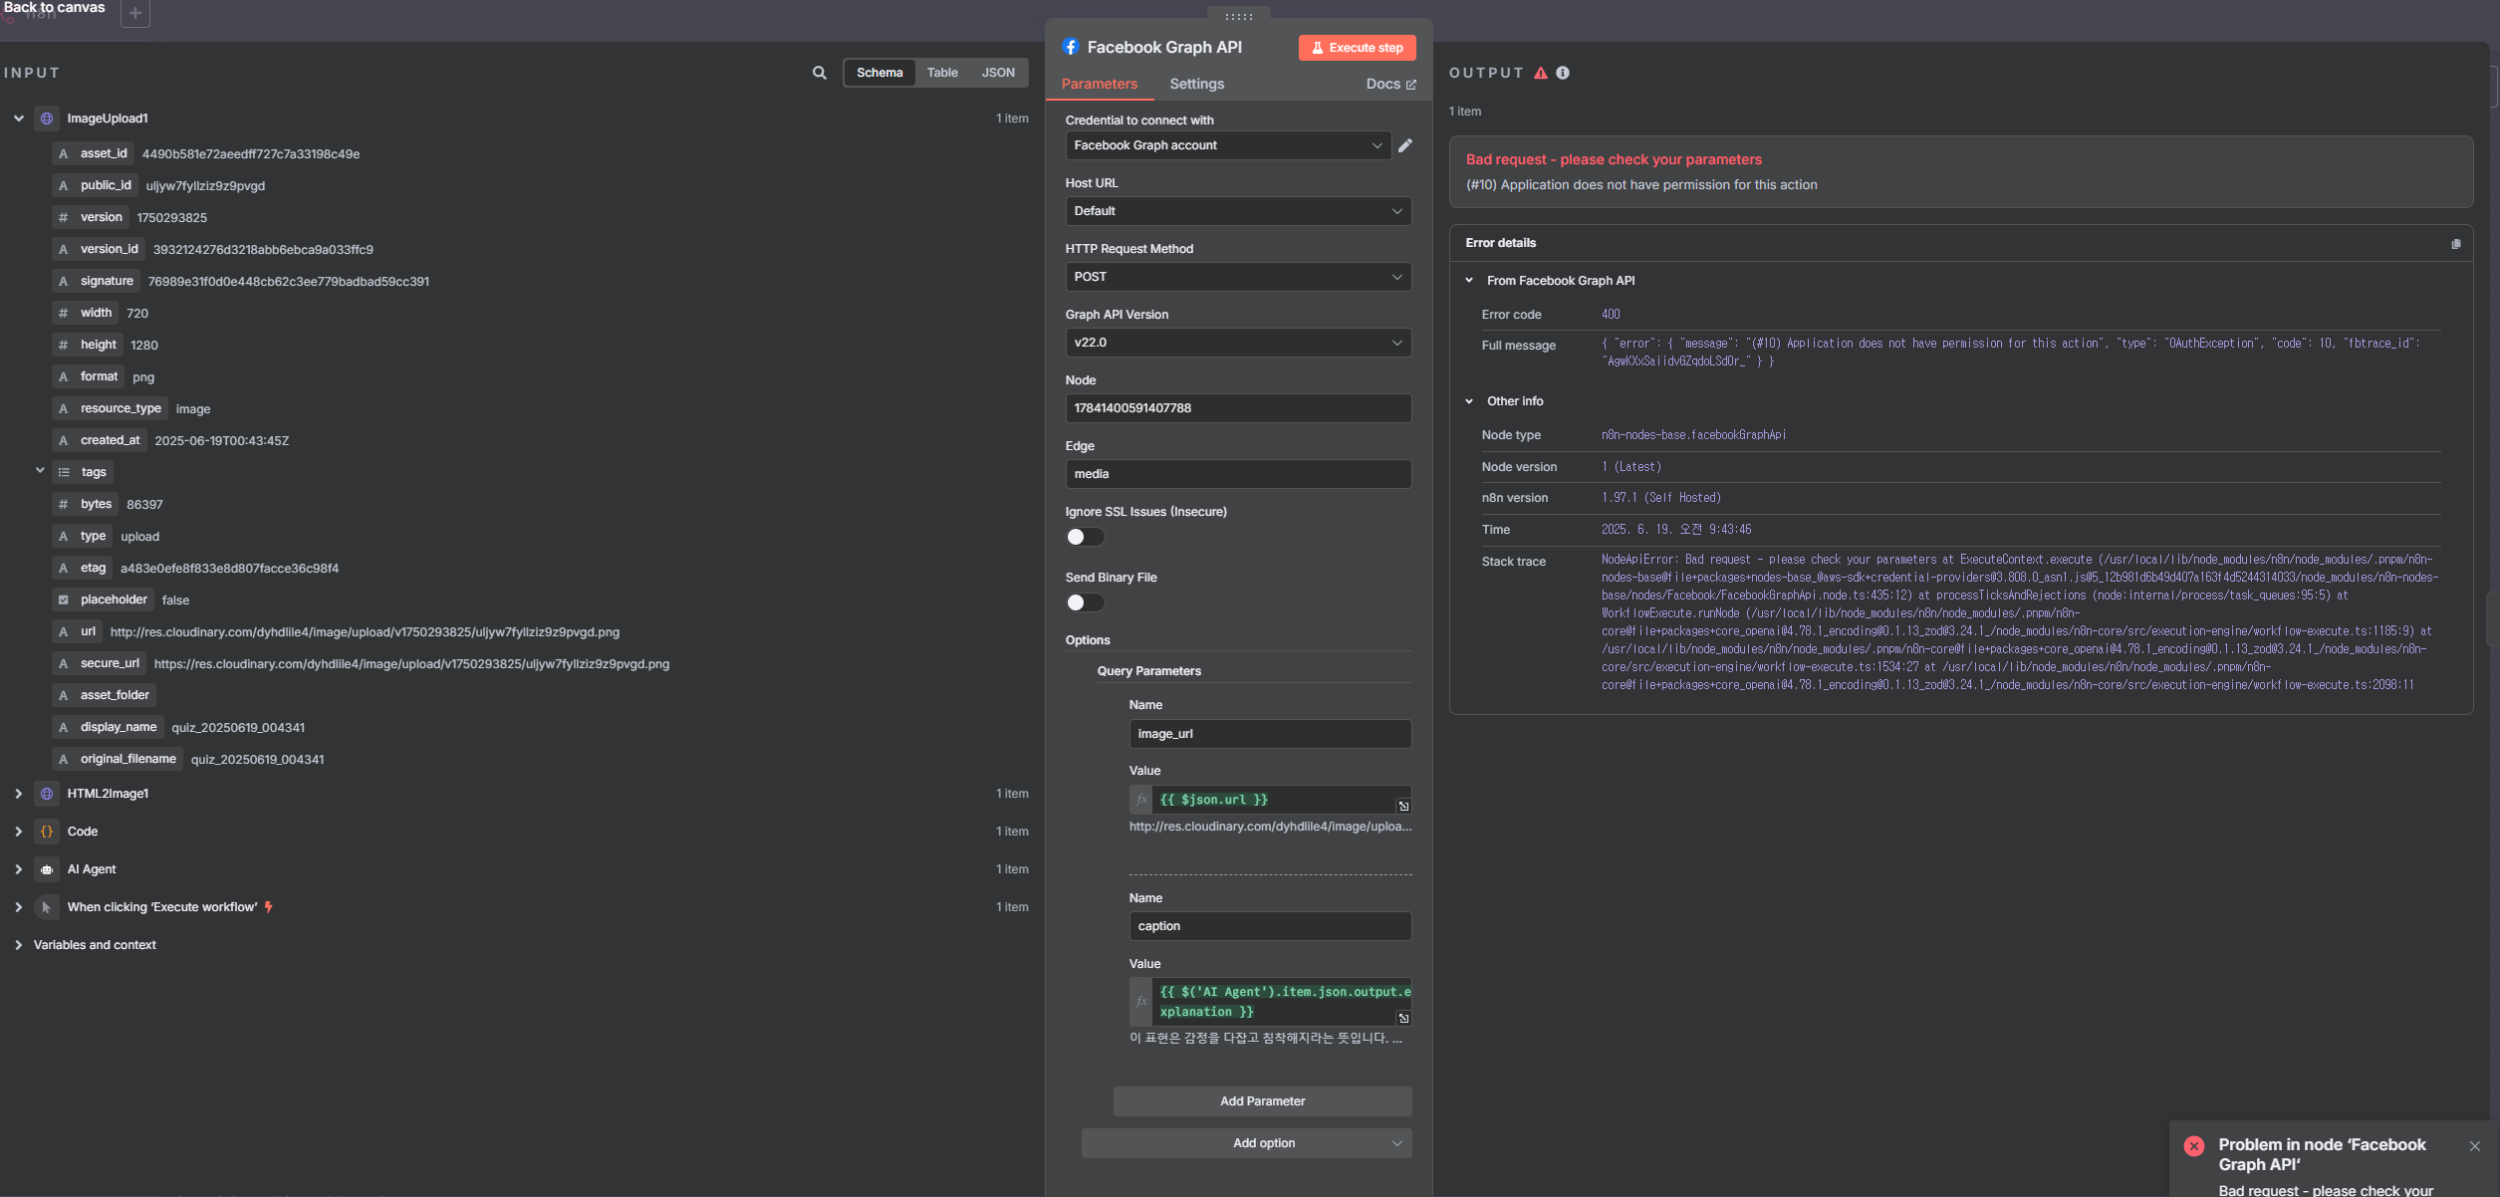
Task: Click the Facebook logo icon in header
Action: (1071, 47)
